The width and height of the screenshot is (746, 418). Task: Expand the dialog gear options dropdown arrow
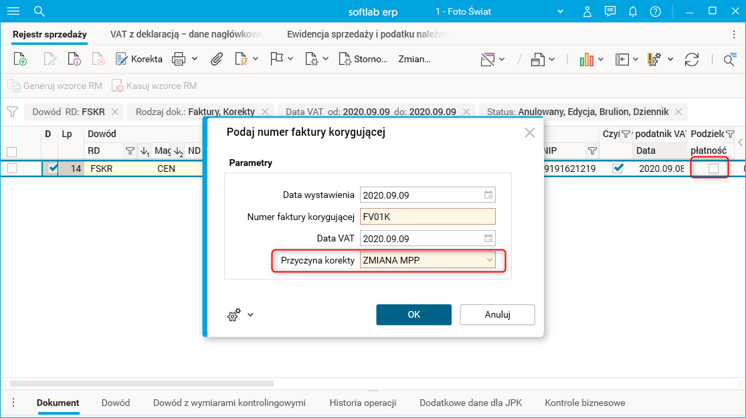click(250, 315)
